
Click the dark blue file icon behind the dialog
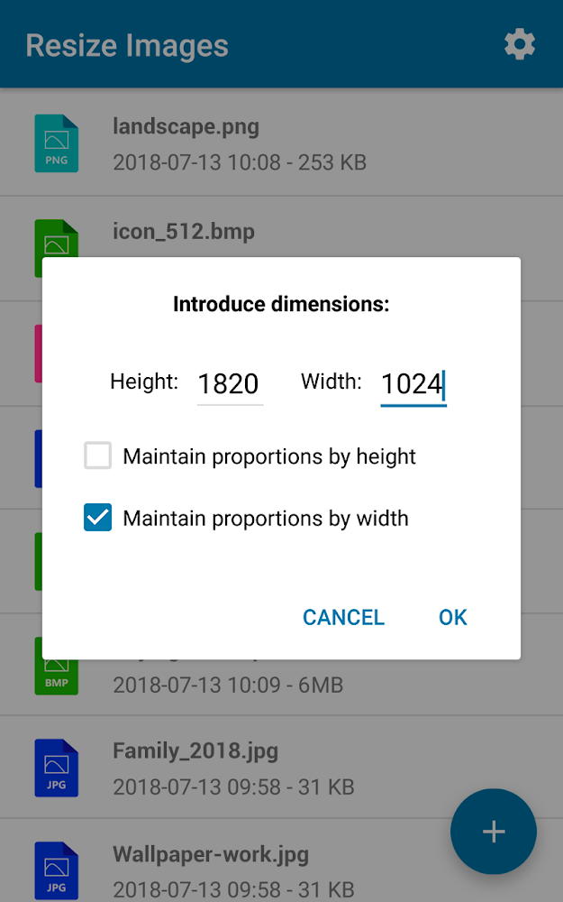pos(38,458)
